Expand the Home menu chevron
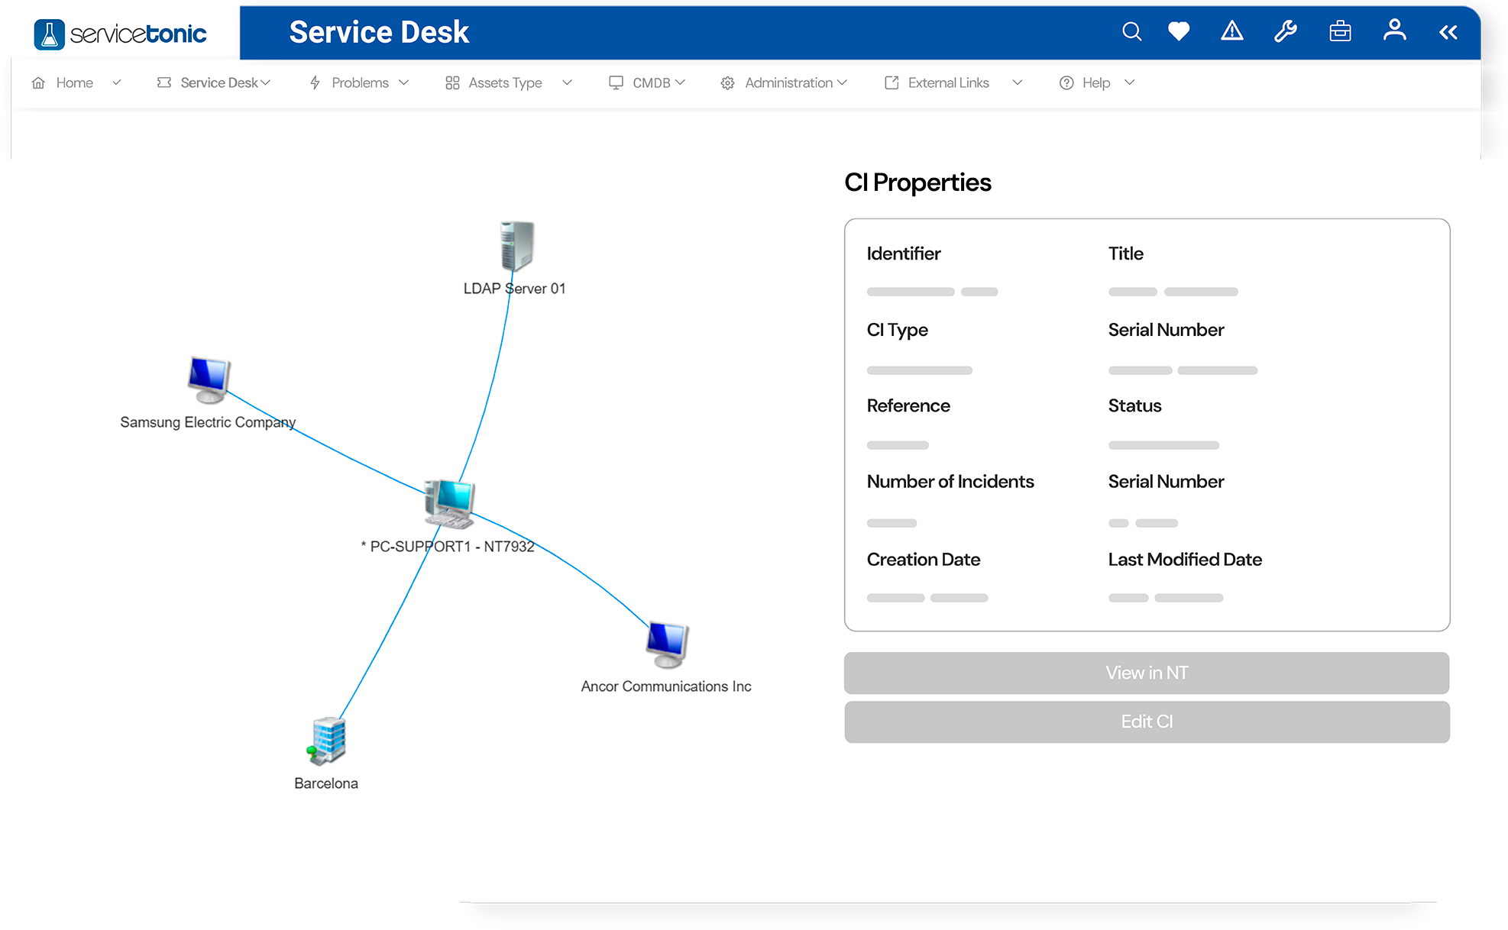 [117, 82]
